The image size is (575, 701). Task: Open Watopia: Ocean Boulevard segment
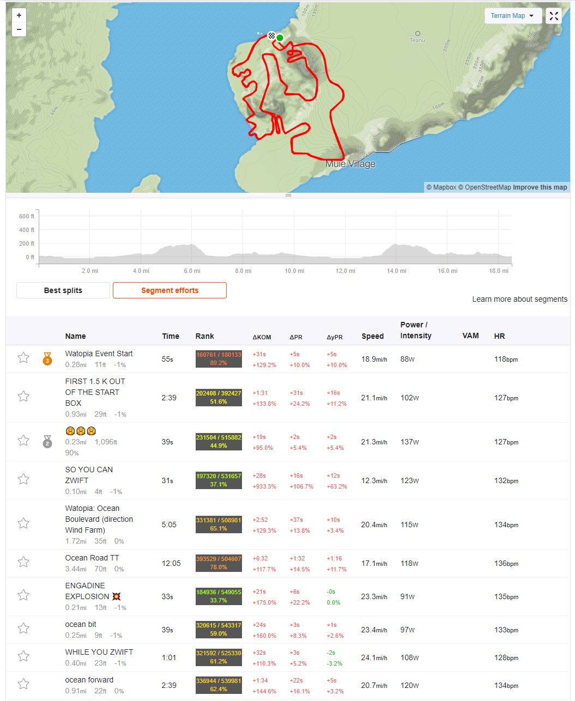point(99,519)
